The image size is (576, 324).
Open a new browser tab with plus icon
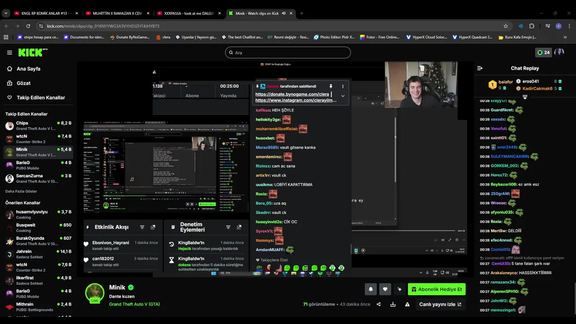coord(301,13)
